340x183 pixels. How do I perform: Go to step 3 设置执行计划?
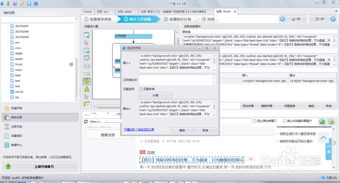178,19
